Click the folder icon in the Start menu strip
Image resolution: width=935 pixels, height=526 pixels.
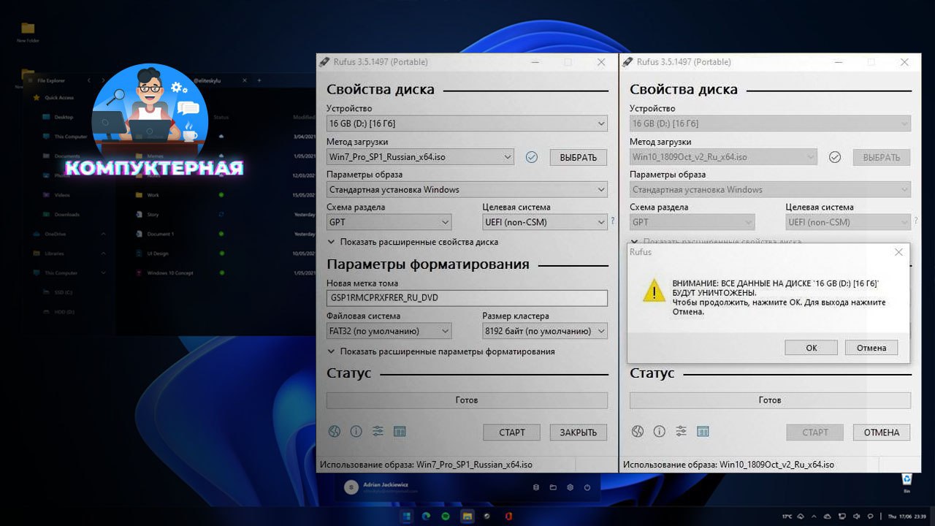tap(553, 487)
